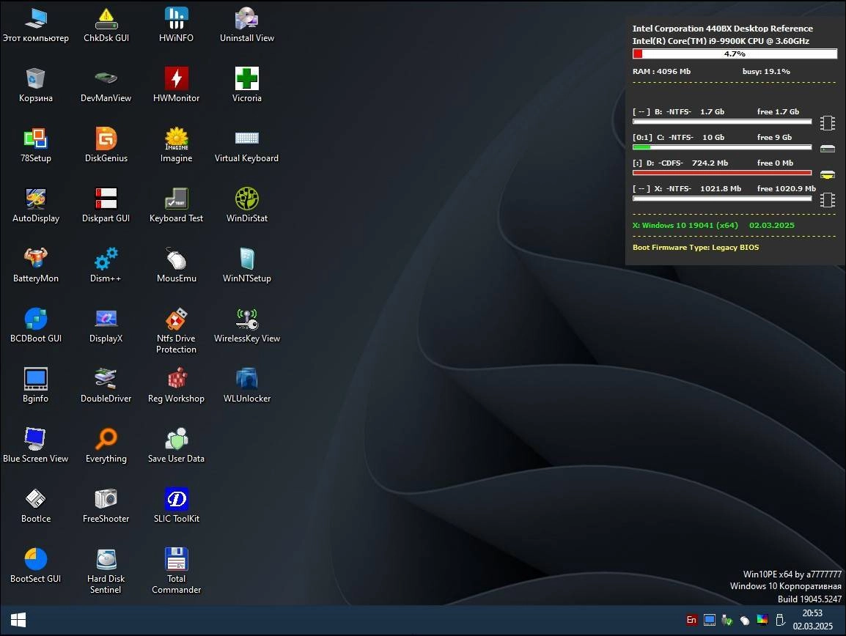Launch Virtual Keyboard shortcut
Image resolution: width=846 pixels, height=636 pixels.
(246, 145)
